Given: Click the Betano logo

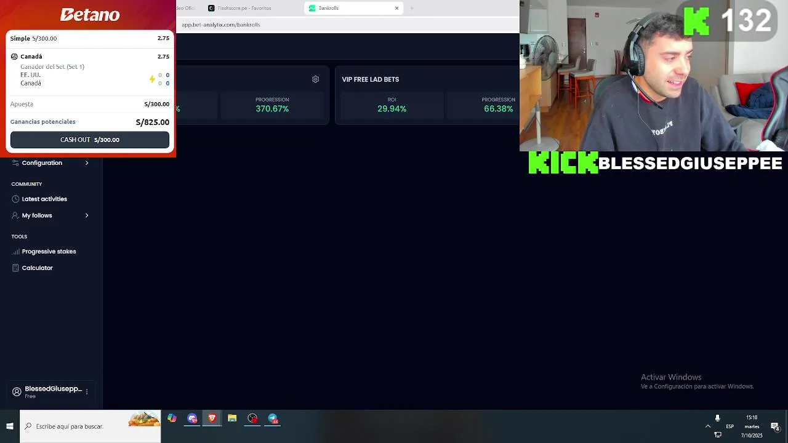Looking at the screenshot, I should click(90, 14).
